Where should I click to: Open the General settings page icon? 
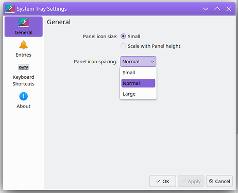24,23
